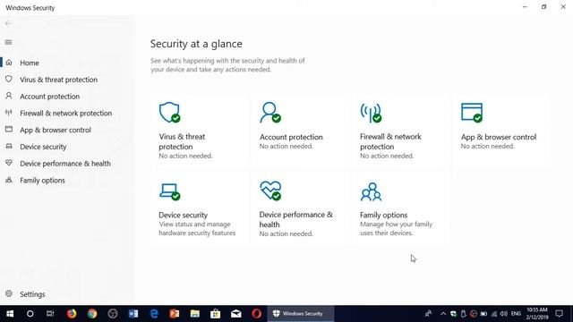
Task: Select Account protection in the sidebar
Action: [x=50, y=97]
